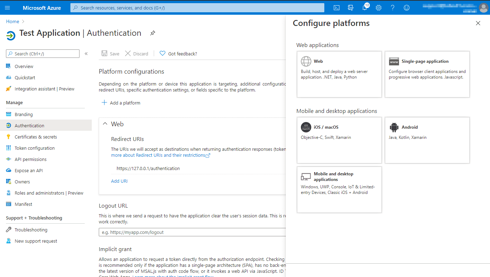Screen dimensions: 490x277
Task: Click the Test Application logo icon
Action: (11, 35)
